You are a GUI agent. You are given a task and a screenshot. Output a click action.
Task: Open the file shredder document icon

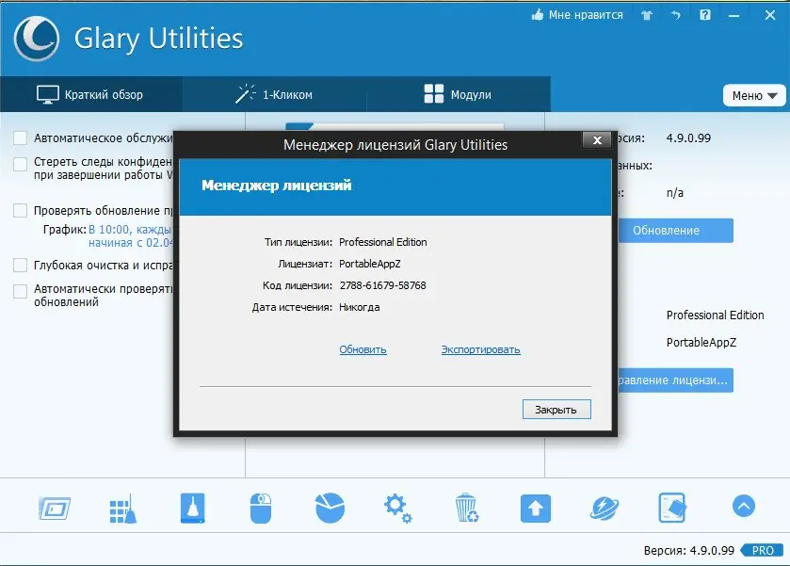pyautogui.click(x=672, y=508)
